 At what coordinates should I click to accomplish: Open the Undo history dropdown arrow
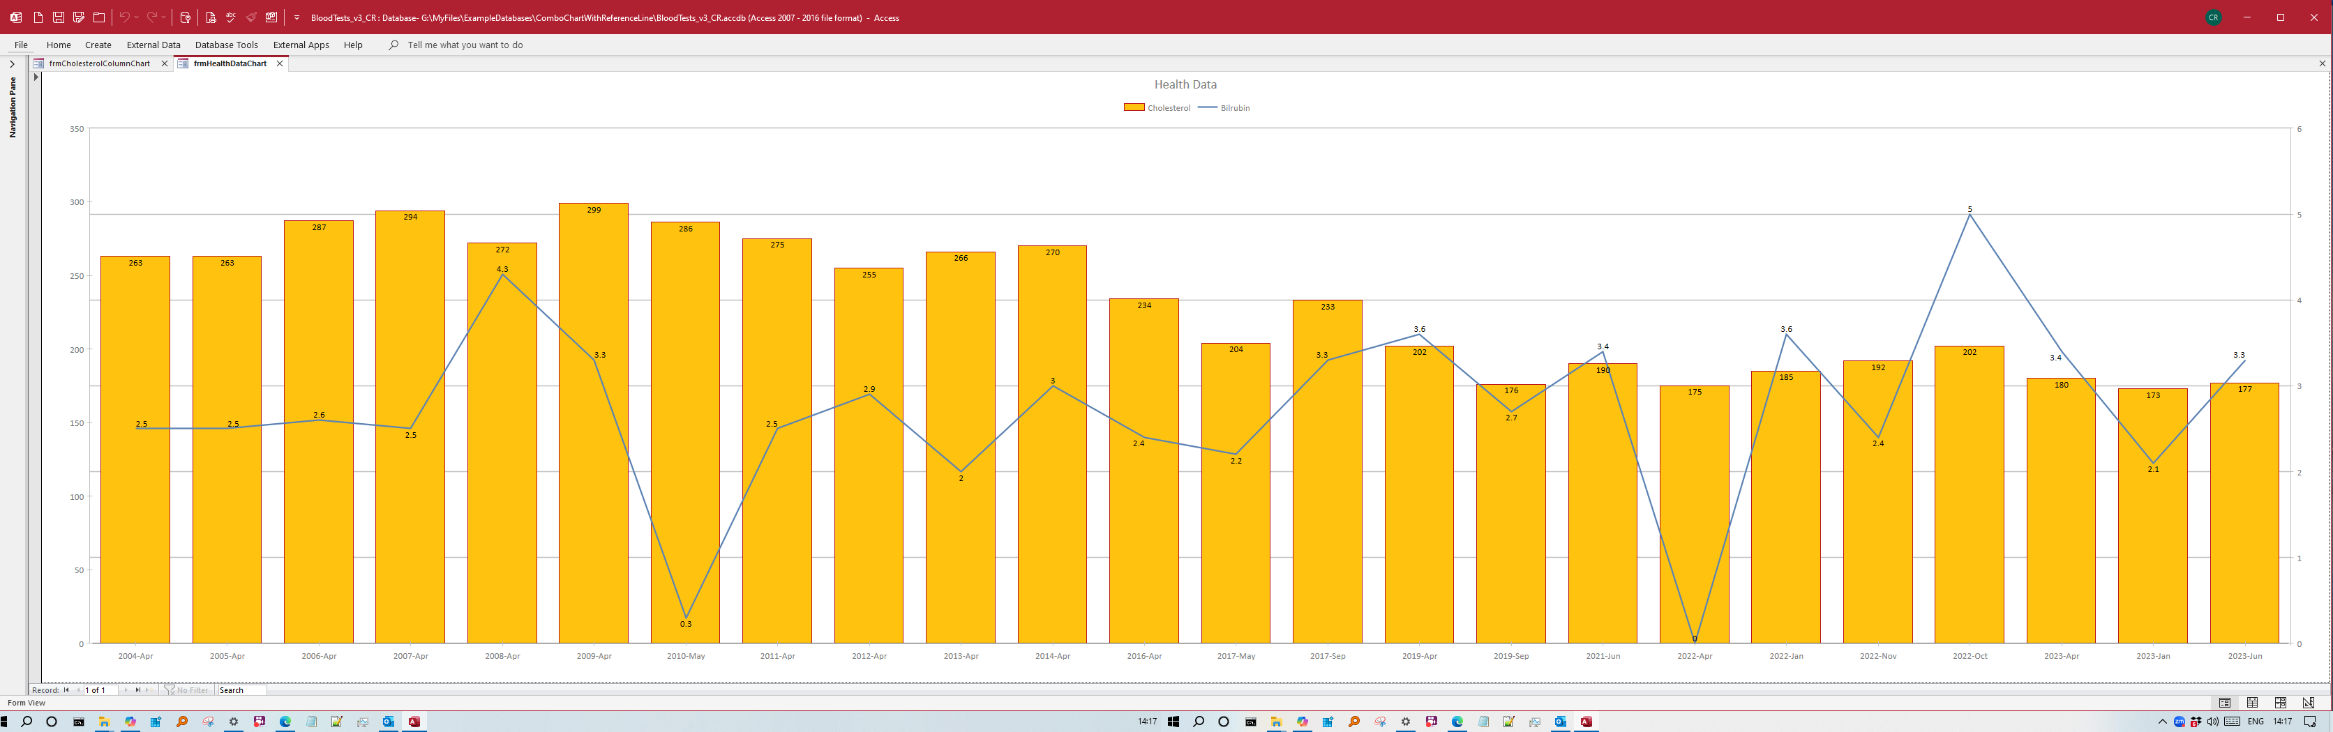[x=137, y=17]
